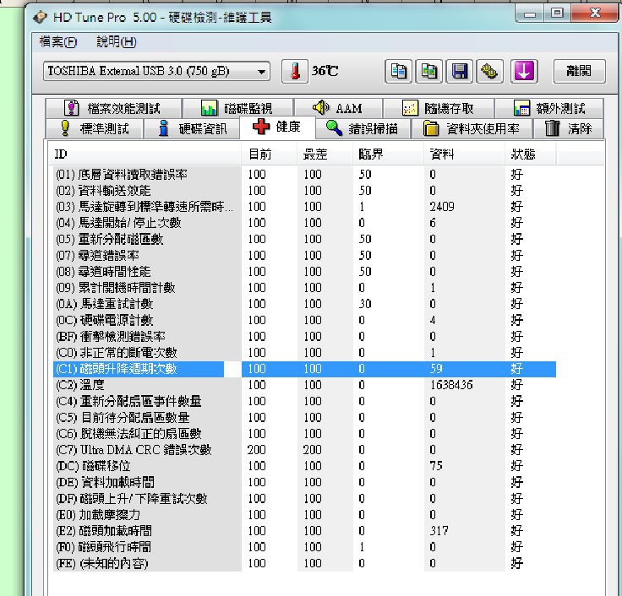This screenshot has width=622, height=596.
Task: Select row (01) 底層資料讀取錯誤率
Action: coord(304,175)
